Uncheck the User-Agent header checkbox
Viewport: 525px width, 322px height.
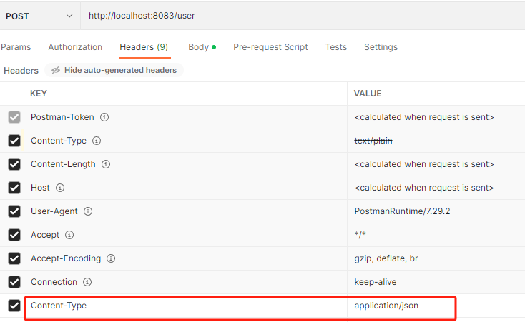point(14,211)
